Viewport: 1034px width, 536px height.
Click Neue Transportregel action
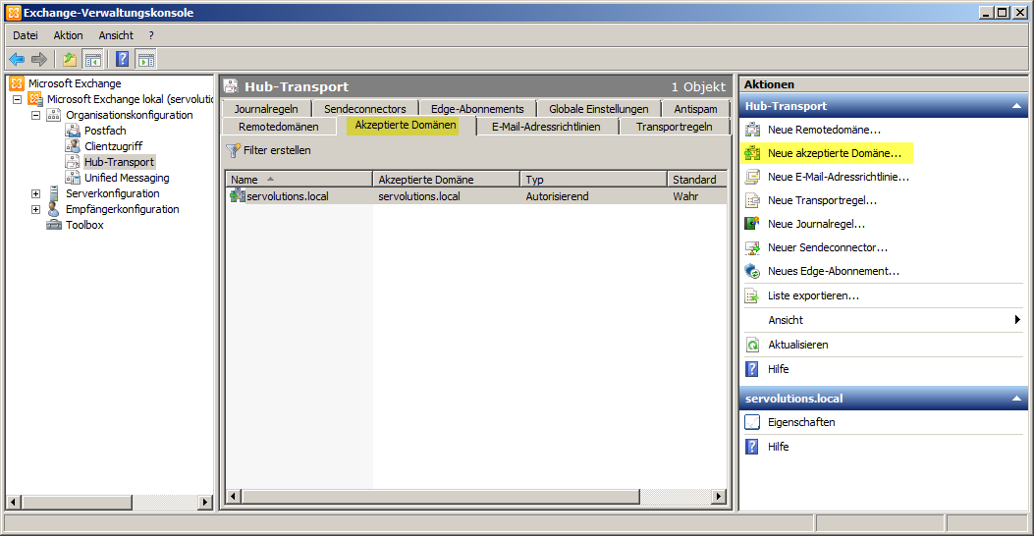(x=822, y=200)
